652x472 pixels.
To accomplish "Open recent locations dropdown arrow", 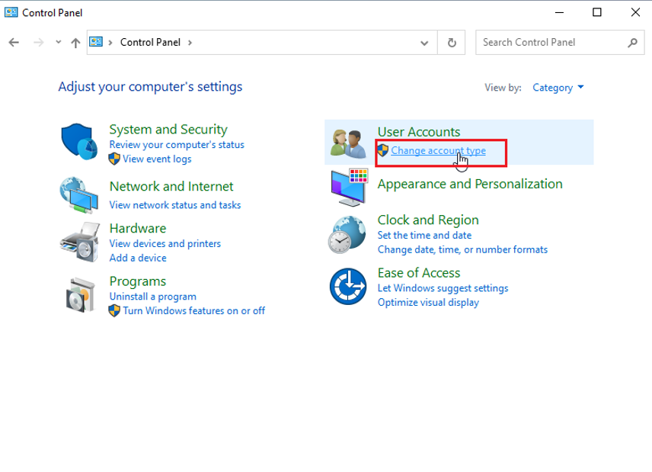I will [x=59, y=43].
